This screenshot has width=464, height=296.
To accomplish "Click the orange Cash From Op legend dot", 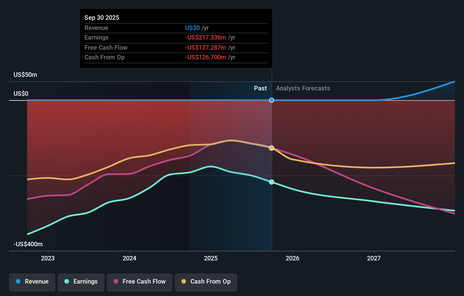I will tap(183, 282).
